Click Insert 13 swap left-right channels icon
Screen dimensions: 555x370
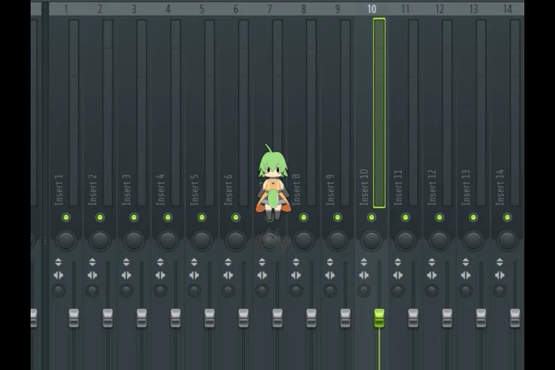pos(466,275)
